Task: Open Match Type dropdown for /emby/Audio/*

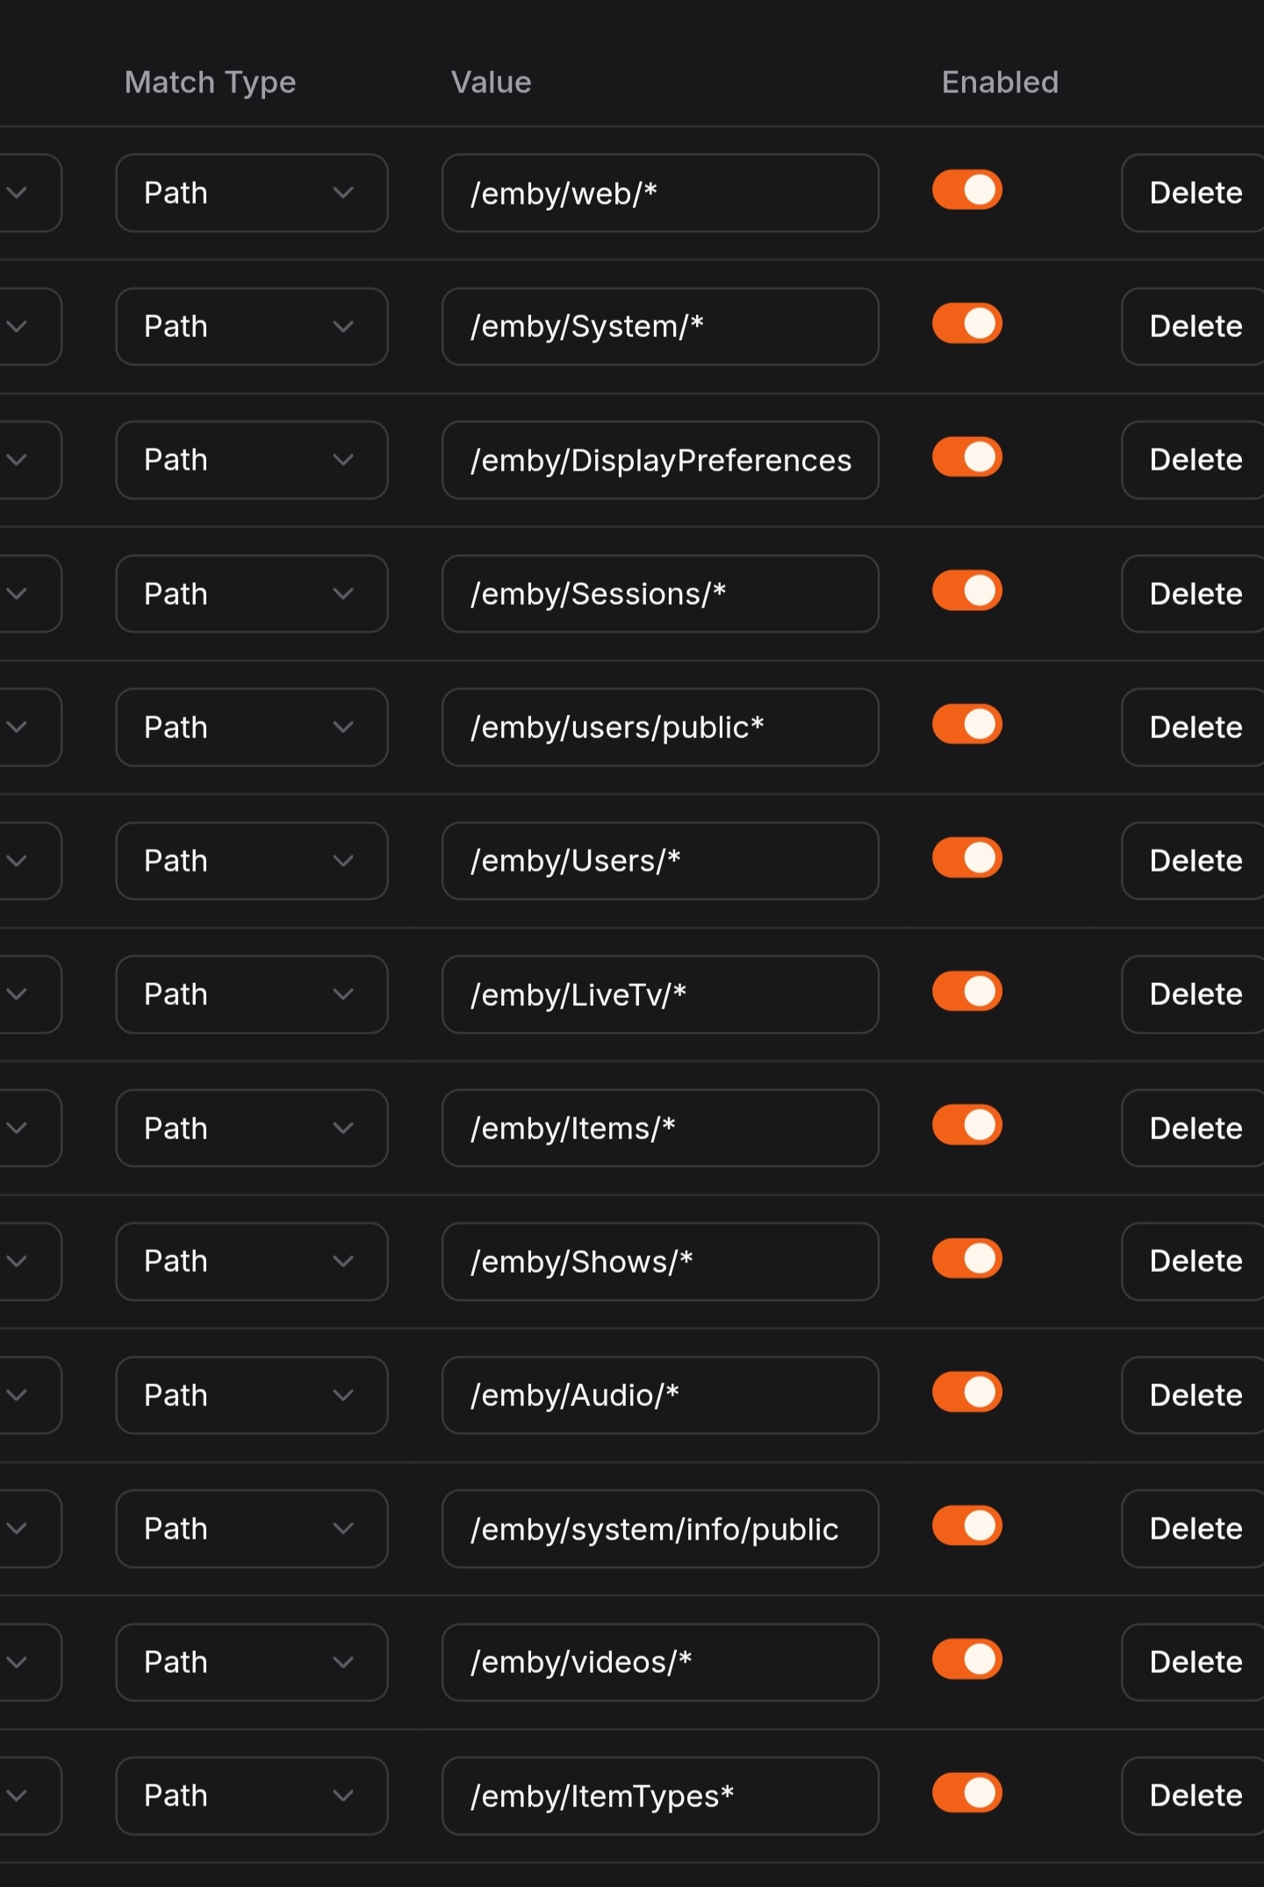Action: [x=252, y=1396]
